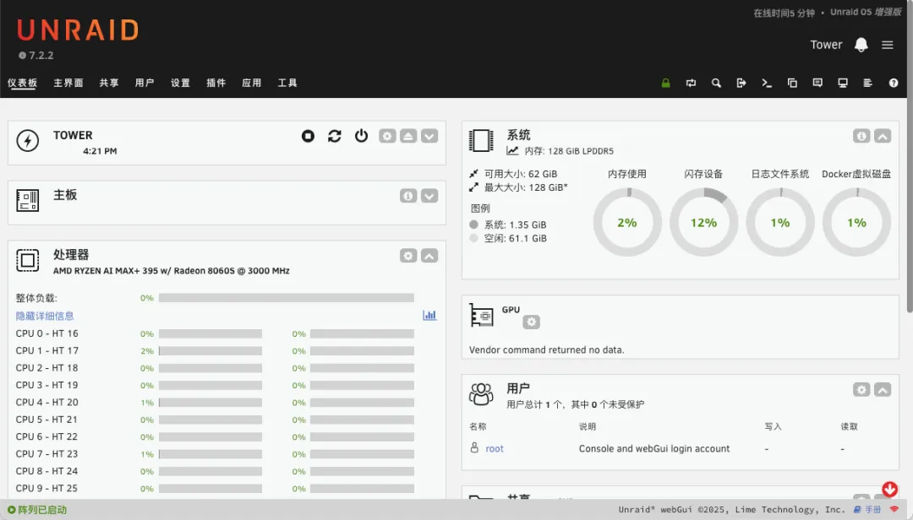Click the stop array icon in TOWER panel
The image size is (913, 520).
309,136
